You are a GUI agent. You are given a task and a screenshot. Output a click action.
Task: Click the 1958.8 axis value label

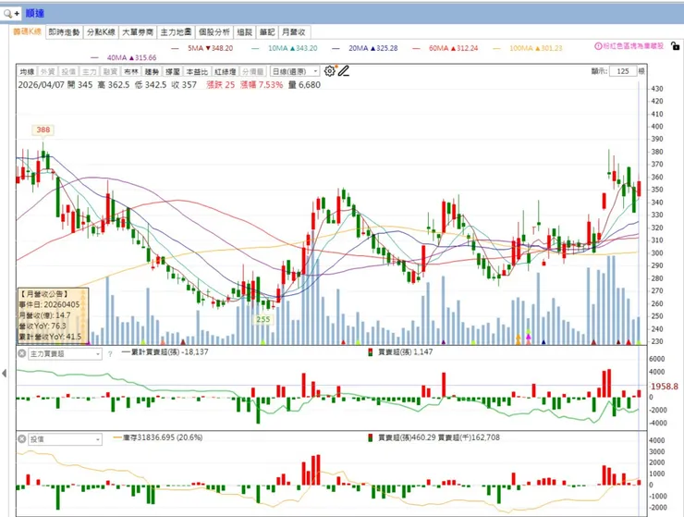point(665,387)
